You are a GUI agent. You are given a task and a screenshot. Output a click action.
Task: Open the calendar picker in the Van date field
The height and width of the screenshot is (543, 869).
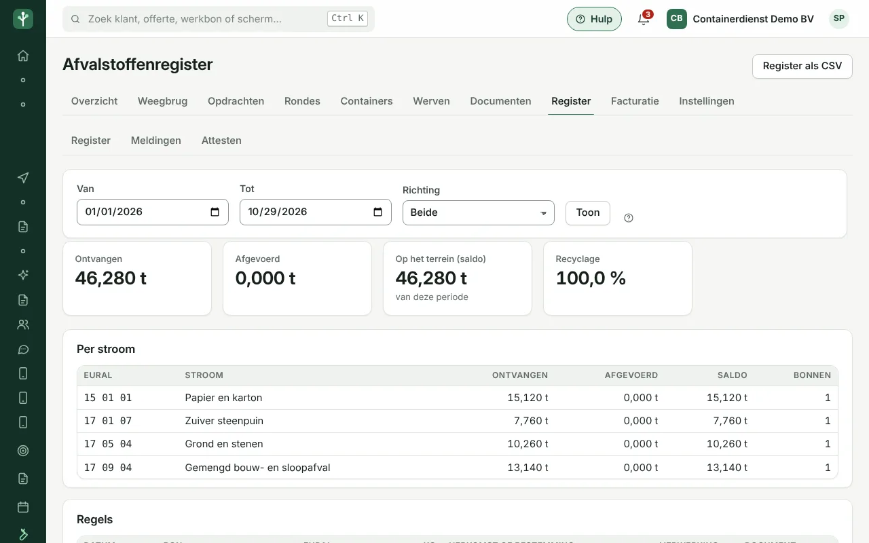215,212
